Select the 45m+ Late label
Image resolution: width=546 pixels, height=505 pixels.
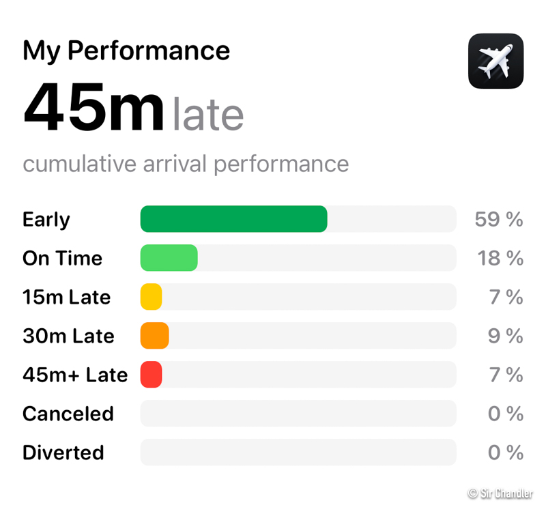point(75,375)
